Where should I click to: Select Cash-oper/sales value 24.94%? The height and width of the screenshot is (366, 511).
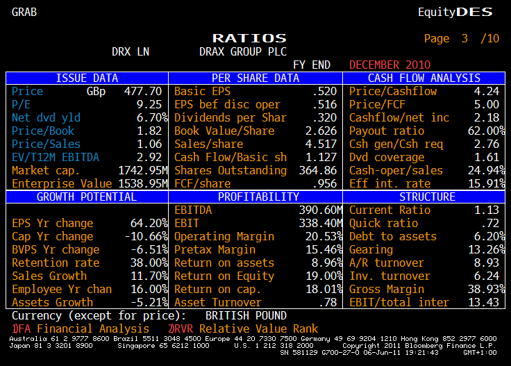pos(486,170)
